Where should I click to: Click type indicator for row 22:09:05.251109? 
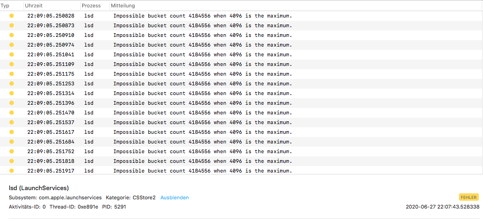pyautogui.click(x=12, y=64)
